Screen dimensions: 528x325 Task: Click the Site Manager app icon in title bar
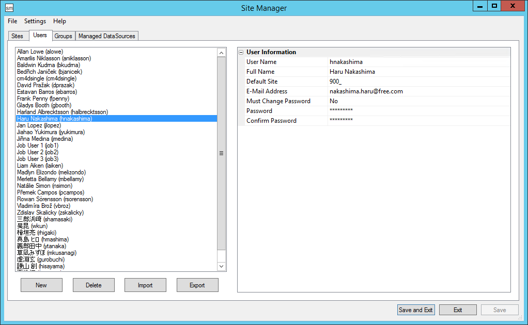click(9, 8)
